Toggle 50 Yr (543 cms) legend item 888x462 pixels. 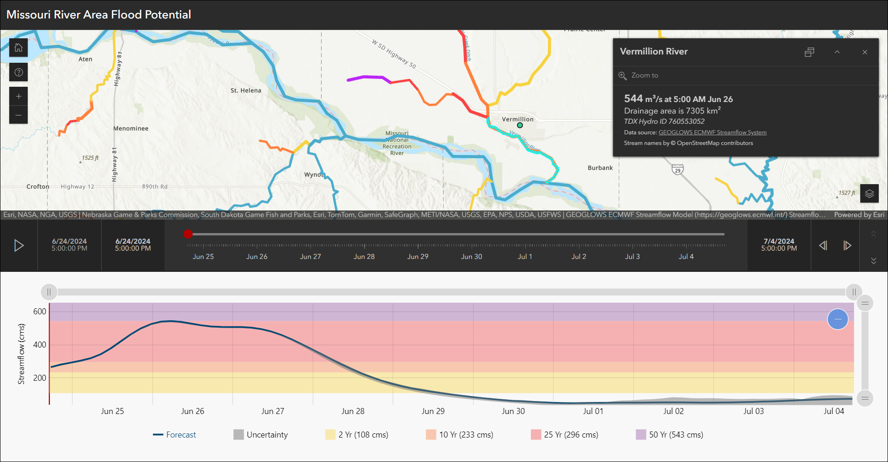pos(669,435)
